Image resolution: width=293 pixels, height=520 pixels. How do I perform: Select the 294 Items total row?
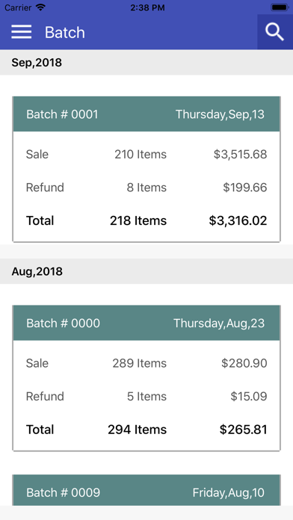click(146, 430)
